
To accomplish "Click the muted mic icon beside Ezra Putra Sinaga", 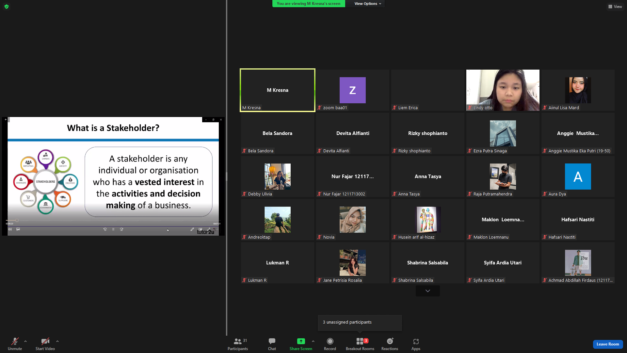I will [470, 151].
